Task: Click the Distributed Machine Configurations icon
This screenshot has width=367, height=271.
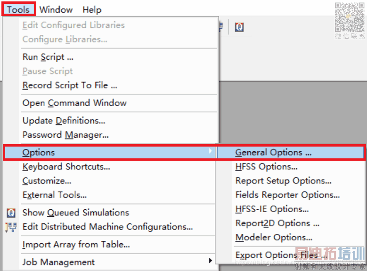Action: click(x=11, y=227)
